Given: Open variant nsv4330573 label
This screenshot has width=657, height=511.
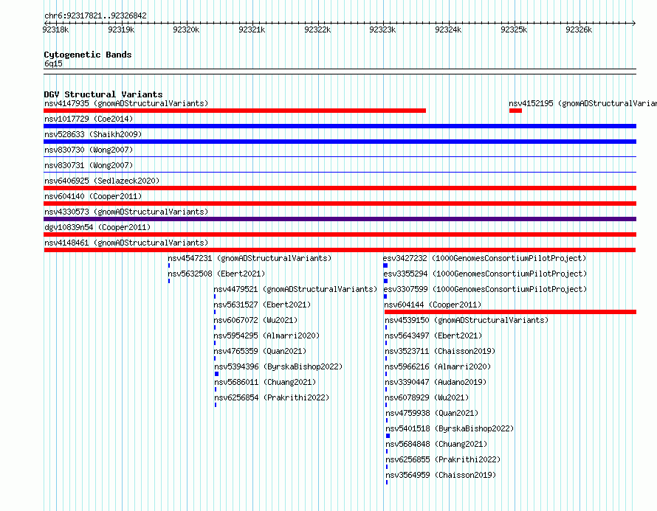Looking at the screenshot, I should [126, 212].
